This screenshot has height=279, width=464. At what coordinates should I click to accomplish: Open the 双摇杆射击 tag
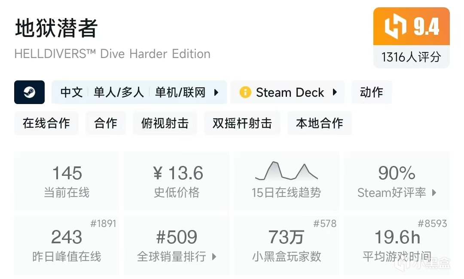[242, 123]
